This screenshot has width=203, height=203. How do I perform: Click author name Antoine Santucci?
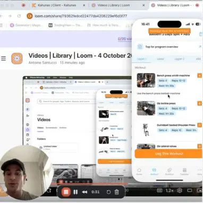pyautogui.click(x=43, y=63)
